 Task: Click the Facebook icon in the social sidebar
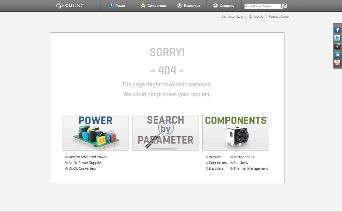(337, 30)
